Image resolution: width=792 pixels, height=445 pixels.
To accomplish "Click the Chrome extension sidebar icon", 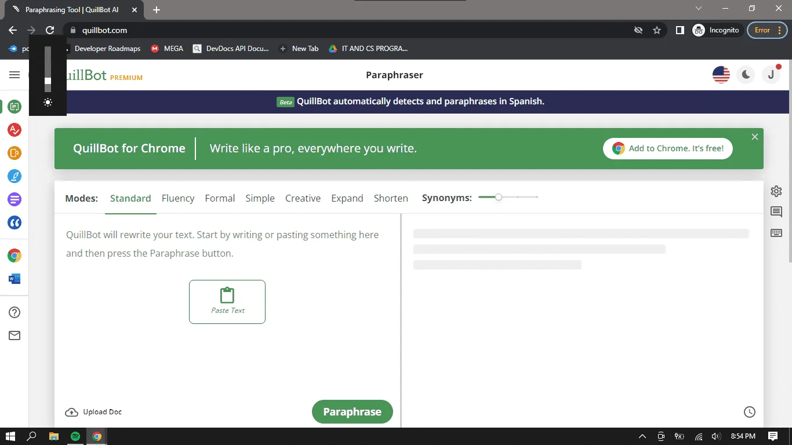I will click(14, 256).
